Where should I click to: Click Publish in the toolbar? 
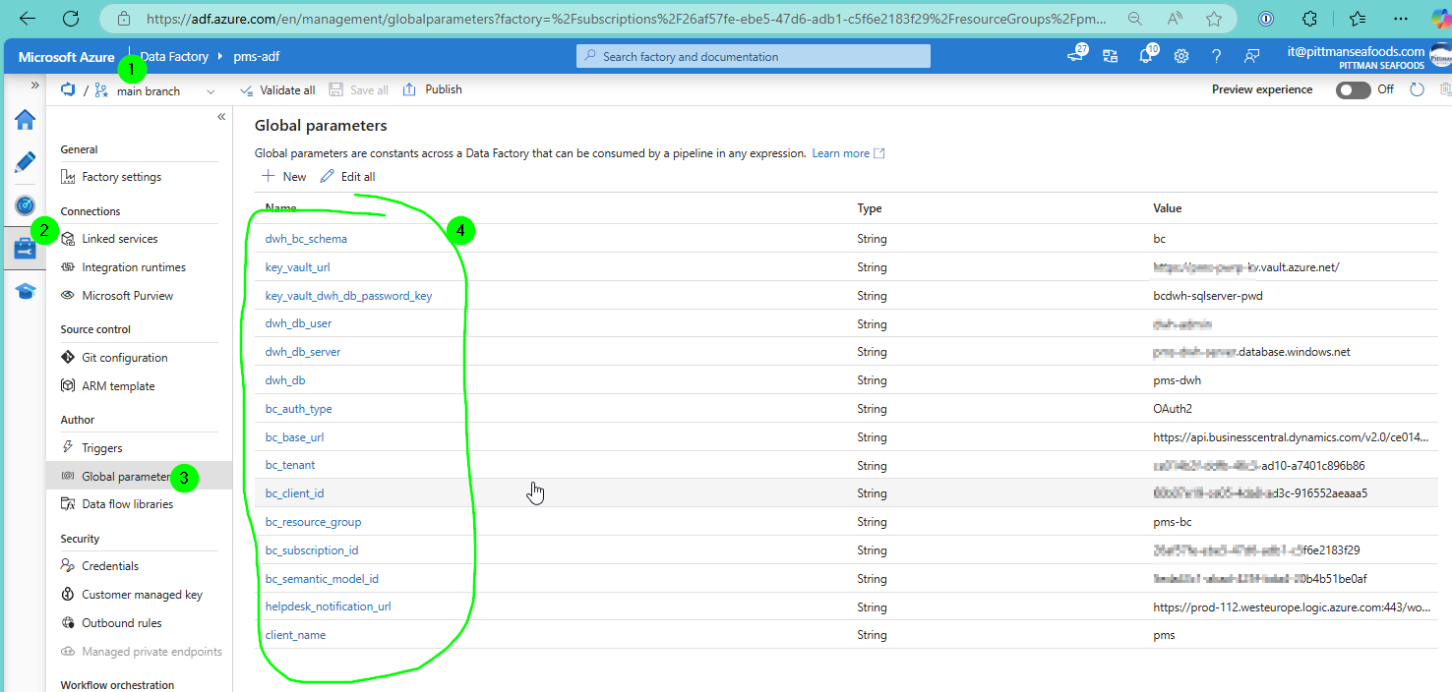432,89
